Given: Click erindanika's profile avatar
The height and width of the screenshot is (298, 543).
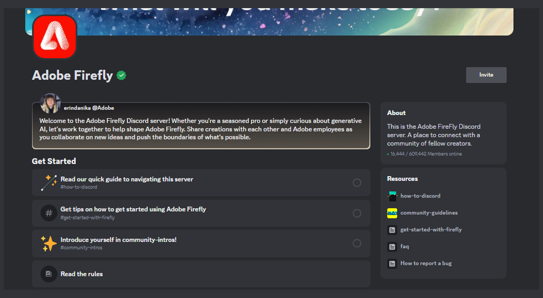Looking at the screenshot, I should (x=50, y=104).
